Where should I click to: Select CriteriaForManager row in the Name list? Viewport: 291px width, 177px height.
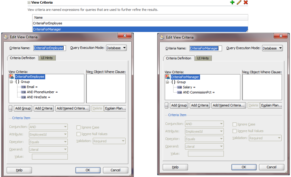(140, 29)
